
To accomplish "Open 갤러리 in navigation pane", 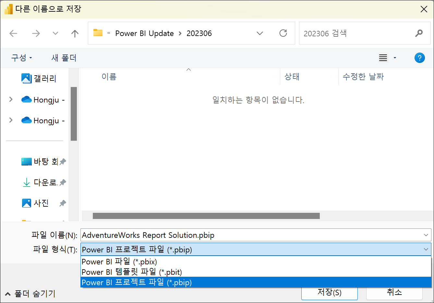I will (39, 78).
